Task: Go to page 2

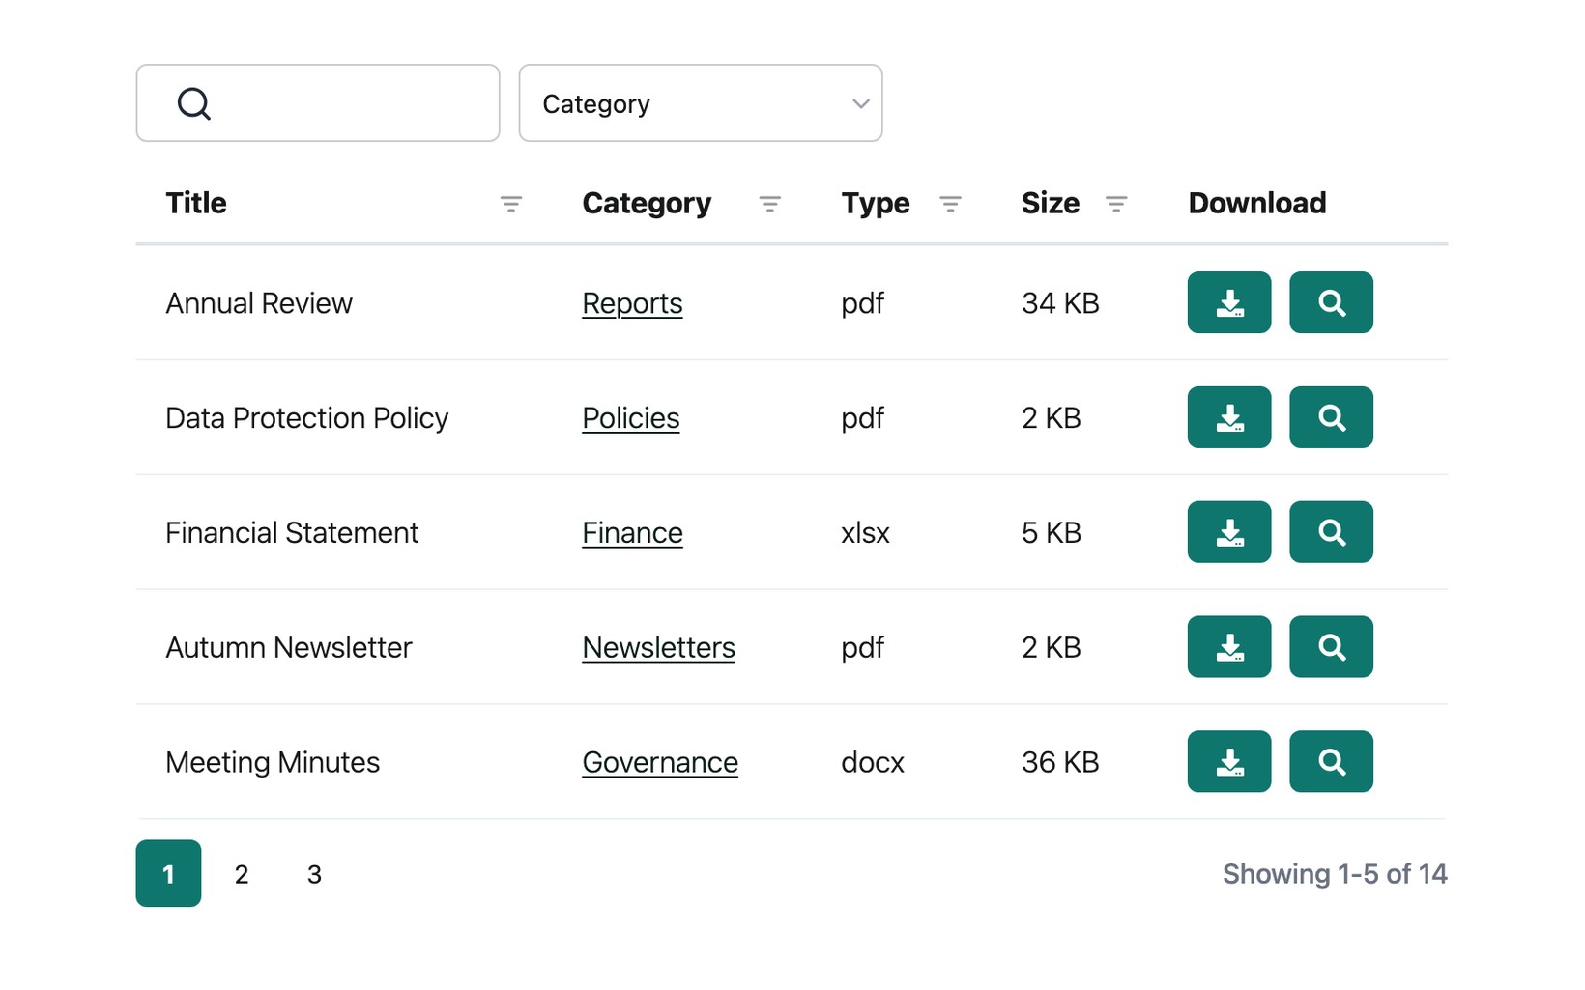Action: (242, 874)
